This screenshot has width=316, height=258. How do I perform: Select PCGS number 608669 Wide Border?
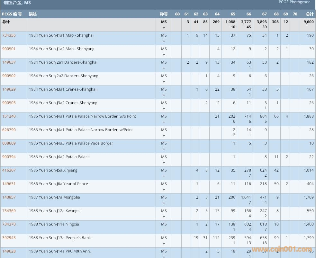tap(9, 143)
